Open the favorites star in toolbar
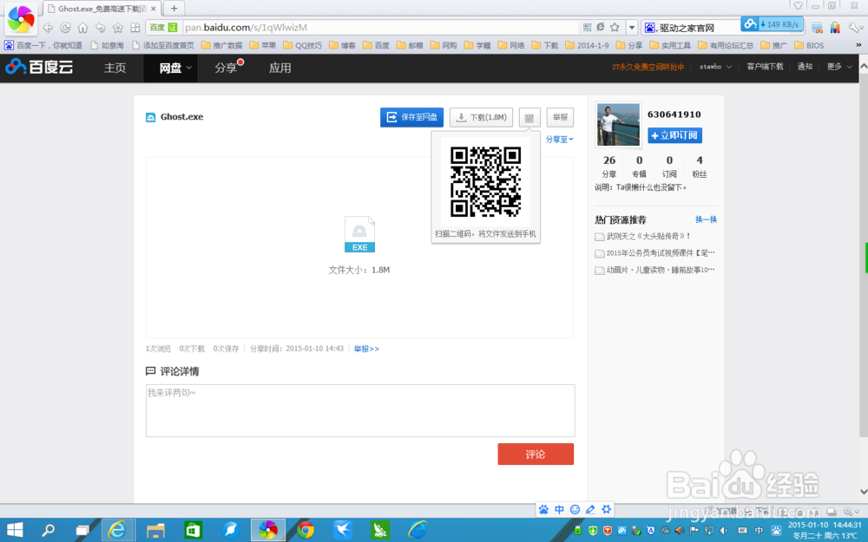The image size is (868, 542). [x=118, y=27]
